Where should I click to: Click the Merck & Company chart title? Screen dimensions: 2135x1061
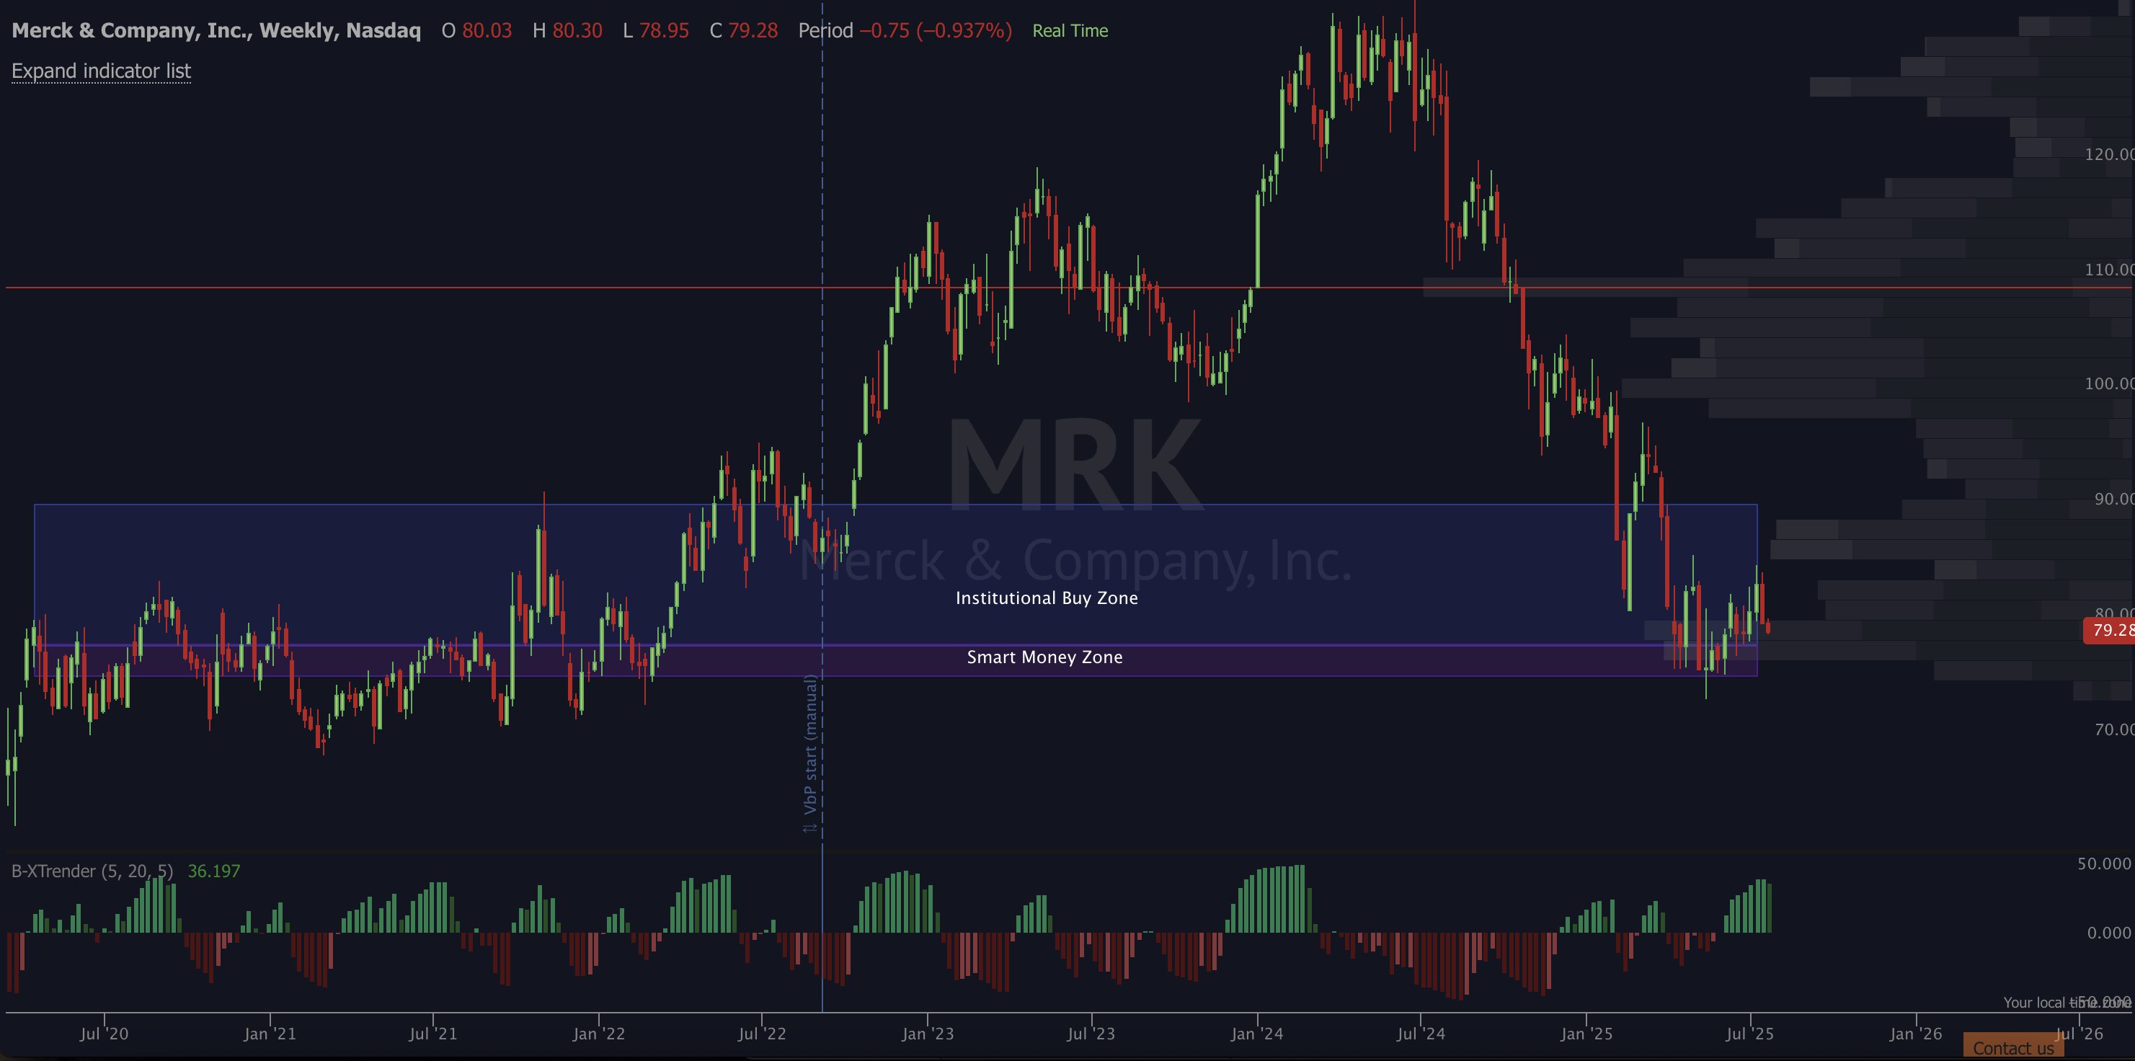pos(216,31)
